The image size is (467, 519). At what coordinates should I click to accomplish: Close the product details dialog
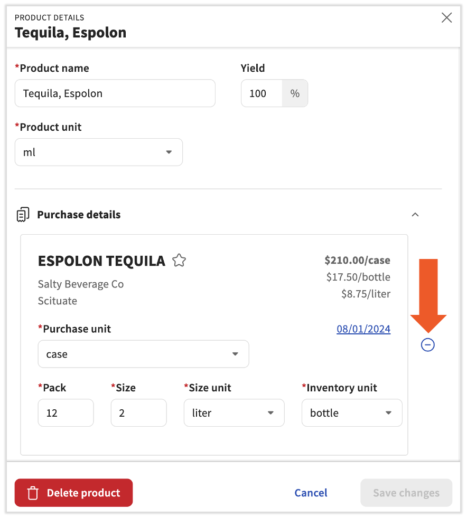446,18
